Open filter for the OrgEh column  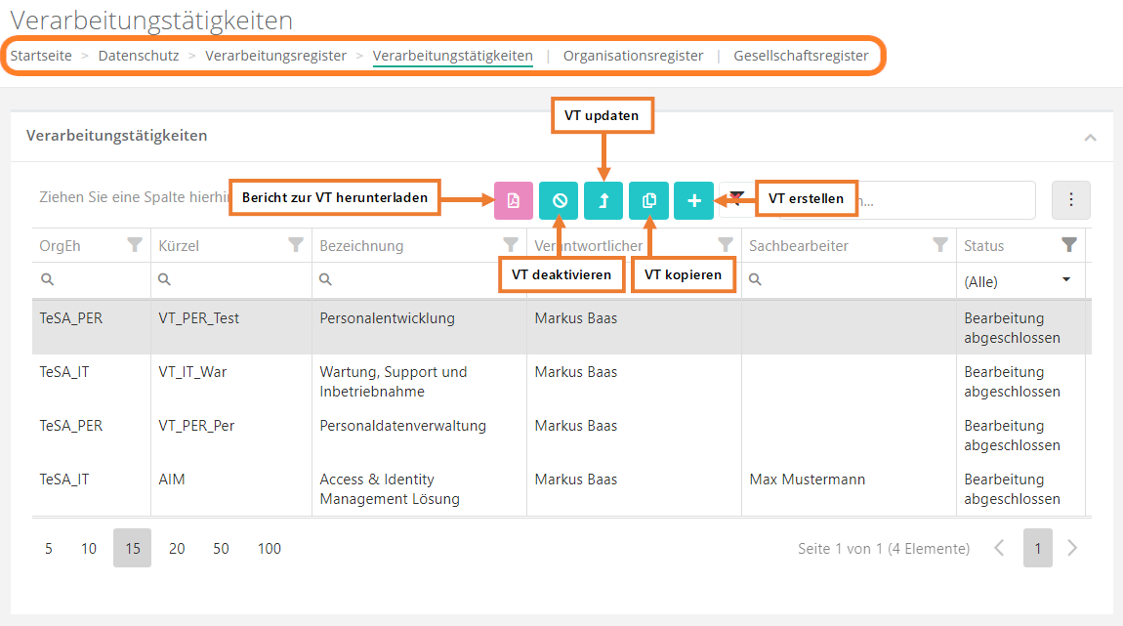coord(135,245)
